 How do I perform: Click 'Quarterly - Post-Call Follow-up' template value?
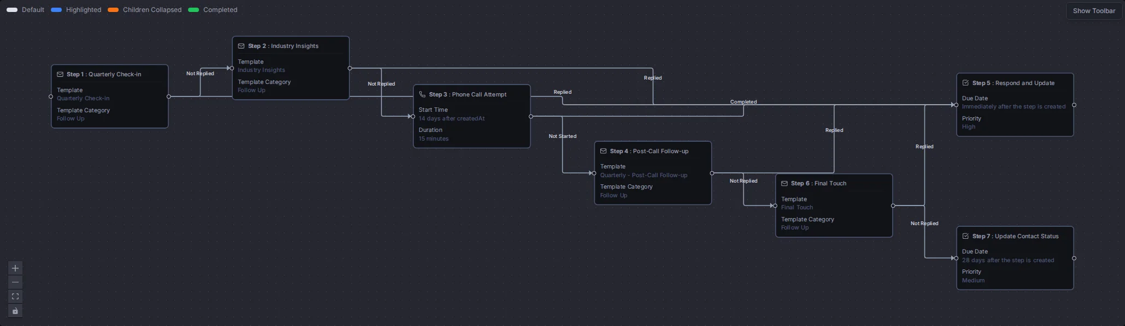pyautogui.click(x=644, y=176)
